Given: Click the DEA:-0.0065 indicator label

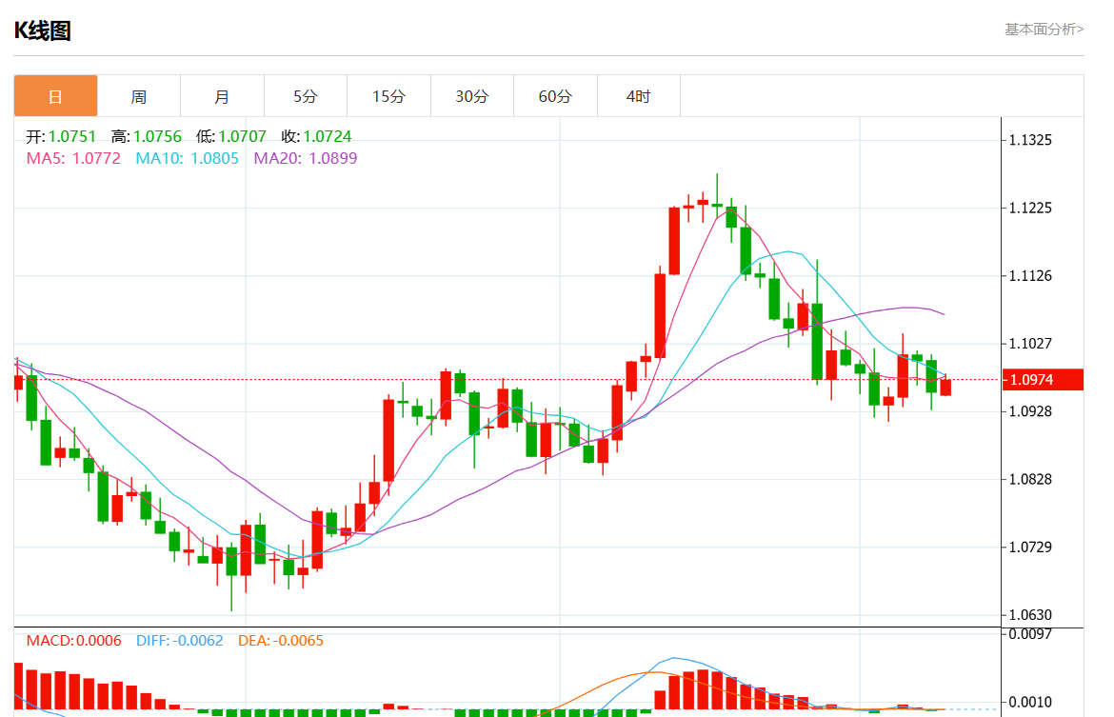Looking at the screenshot, I should 281,640.
